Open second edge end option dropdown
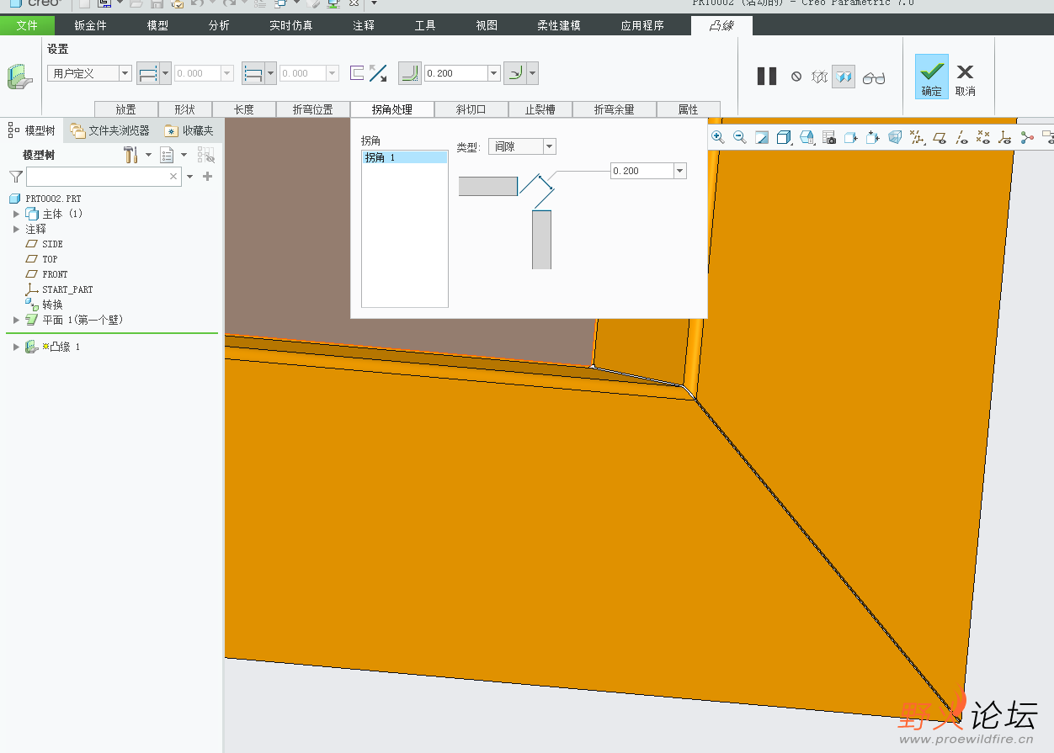 point(270,73)
